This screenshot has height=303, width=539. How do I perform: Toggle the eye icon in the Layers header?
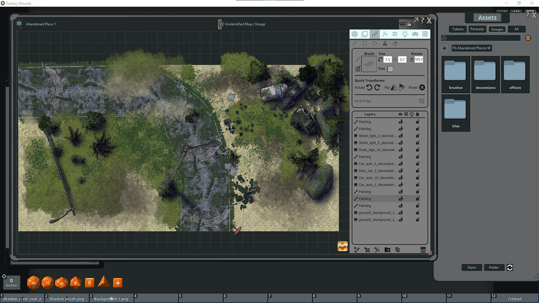[x=400, y=114]
